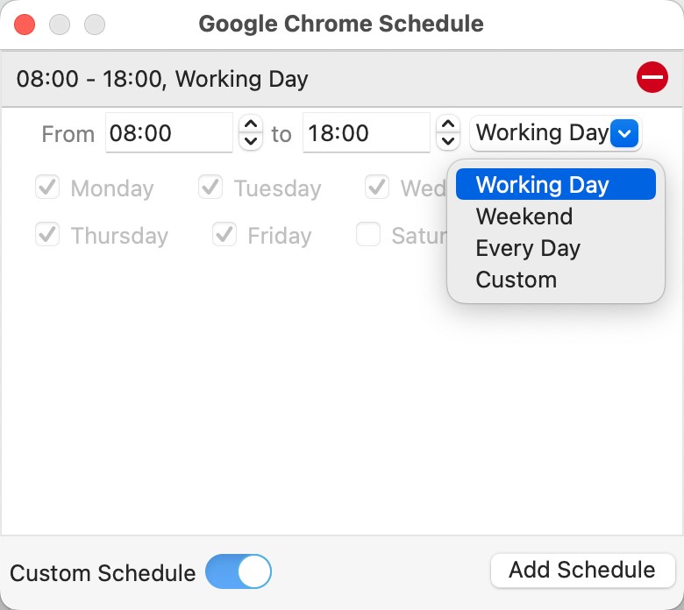This screenshot has height=610, width=684.
Task: Click the end time field showing 18:00
Action: [x=366, y=134]
